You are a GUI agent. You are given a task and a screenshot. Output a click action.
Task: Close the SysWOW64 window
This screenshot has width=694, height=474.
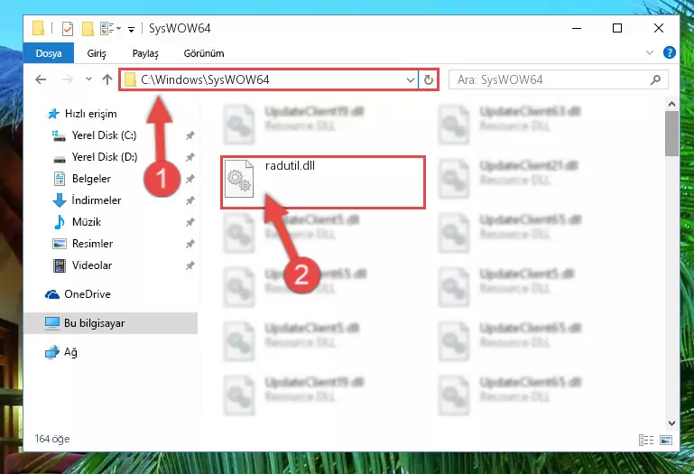pos(659,28)
